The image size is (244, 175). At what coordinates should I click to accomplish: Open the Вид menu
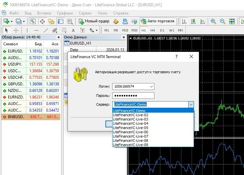click(x=28, y=13)
